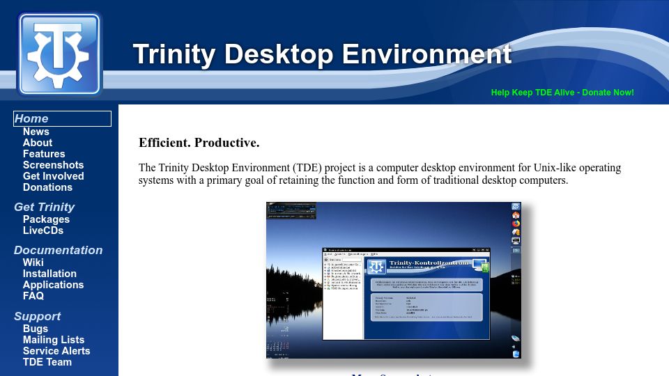Open the TDE Team page
669x376 pixels.
click(x=47, y=362)
